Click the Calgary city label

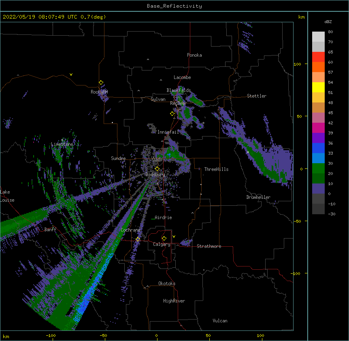pos(162,244)
